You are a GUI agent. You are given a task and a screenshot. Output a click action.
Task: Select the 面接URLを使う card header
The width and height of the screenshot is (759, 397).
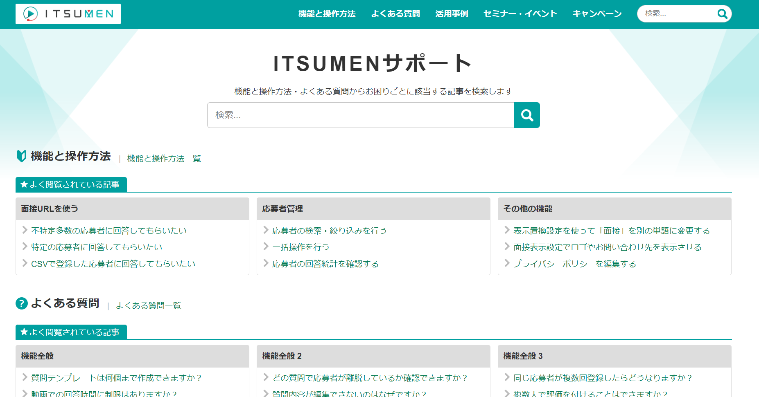pos(132,209)
